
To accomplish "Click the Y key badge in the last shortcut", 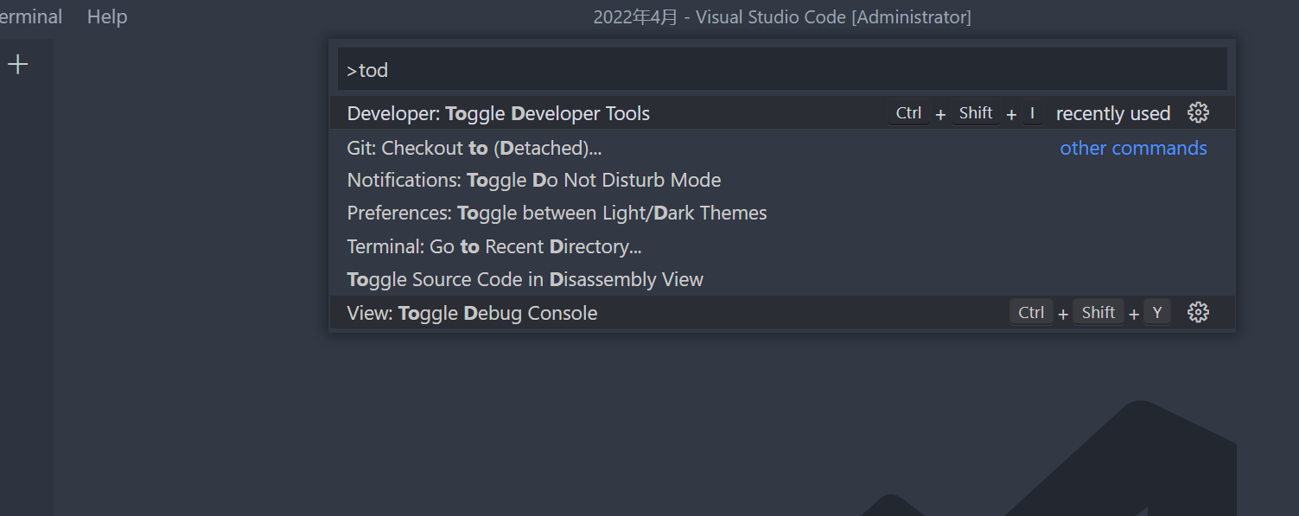I will [1157, 312].
